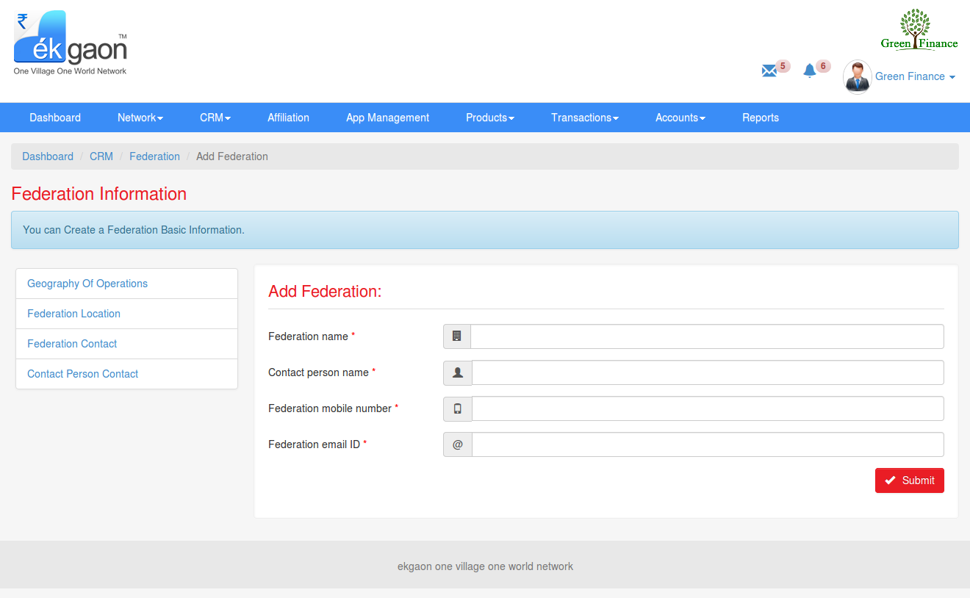
Task: Click the mail badge showing 5
Action: pyautogui.click(x=783, y=66)
